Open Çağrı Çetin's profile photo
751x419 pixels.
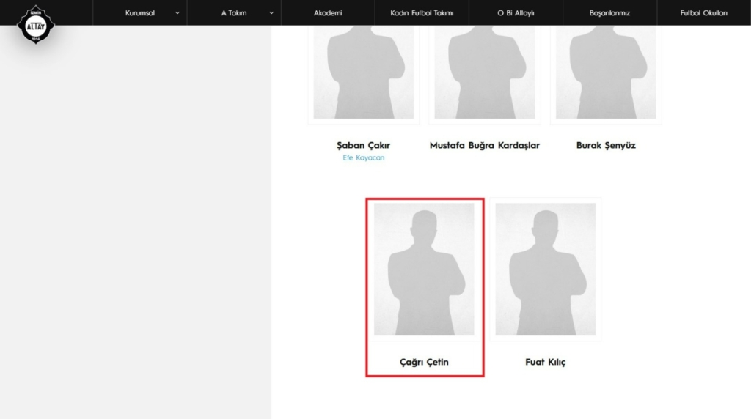tap(424, 269)
